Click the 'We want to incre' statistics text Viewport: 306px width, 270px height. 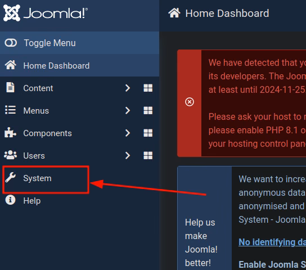(x=272, y=179)
